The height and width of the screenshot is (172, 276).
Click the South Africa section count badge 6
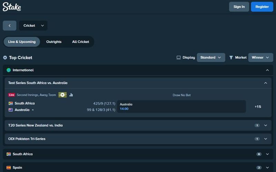pos(259,154)
